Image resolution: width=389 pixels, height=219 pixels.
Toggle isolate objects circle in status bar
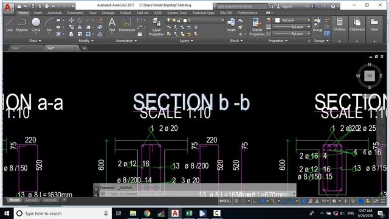coord(361,201)
